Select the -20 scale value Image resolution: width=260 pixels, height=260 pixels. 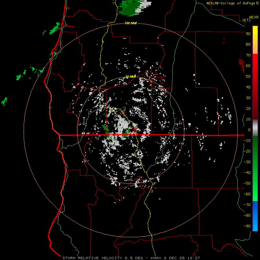tap(247, 151)
